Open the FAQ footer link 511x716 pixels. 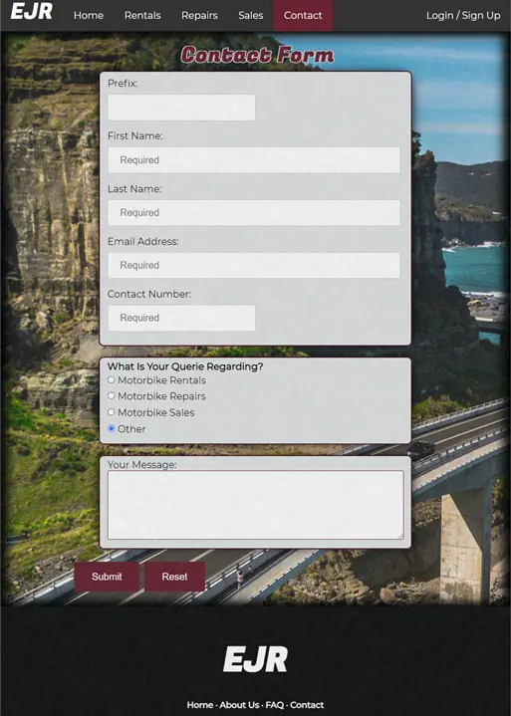pyautogui.click(x=275, y=705)
